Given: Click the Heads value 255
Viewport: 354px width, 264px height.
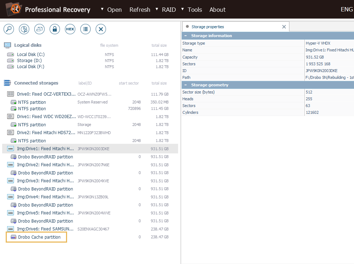Looking at the screenshot, I should pos(309,99).
